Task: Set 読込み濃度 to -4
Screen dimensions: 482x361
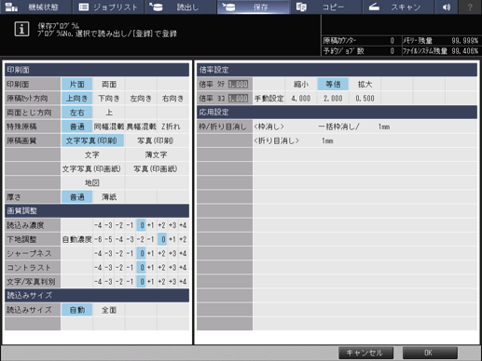Action: [x=98, y=225]
